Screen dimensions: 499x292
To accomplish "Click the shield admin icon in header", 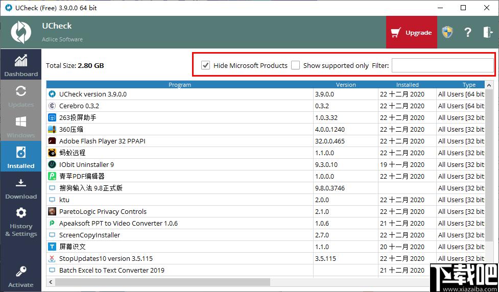I will [447, 32].
